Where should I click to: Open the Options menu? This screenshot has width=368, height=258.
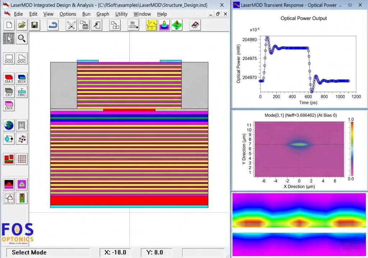point(68,14)
